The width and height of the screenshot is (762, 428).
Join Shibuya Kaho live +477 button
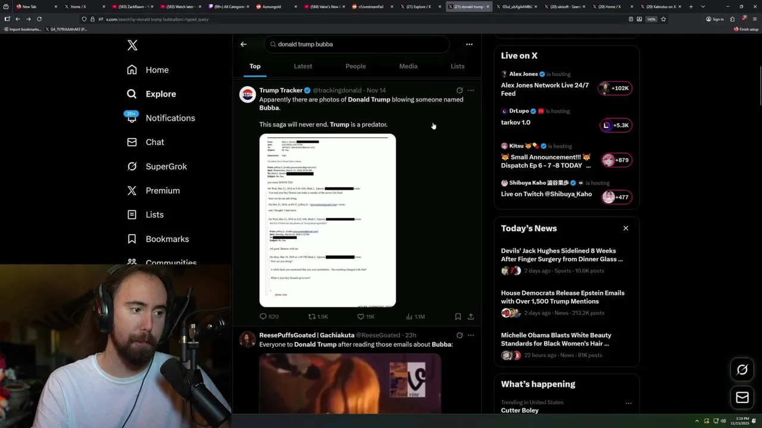pyautogui.click(x=616, y=197)
